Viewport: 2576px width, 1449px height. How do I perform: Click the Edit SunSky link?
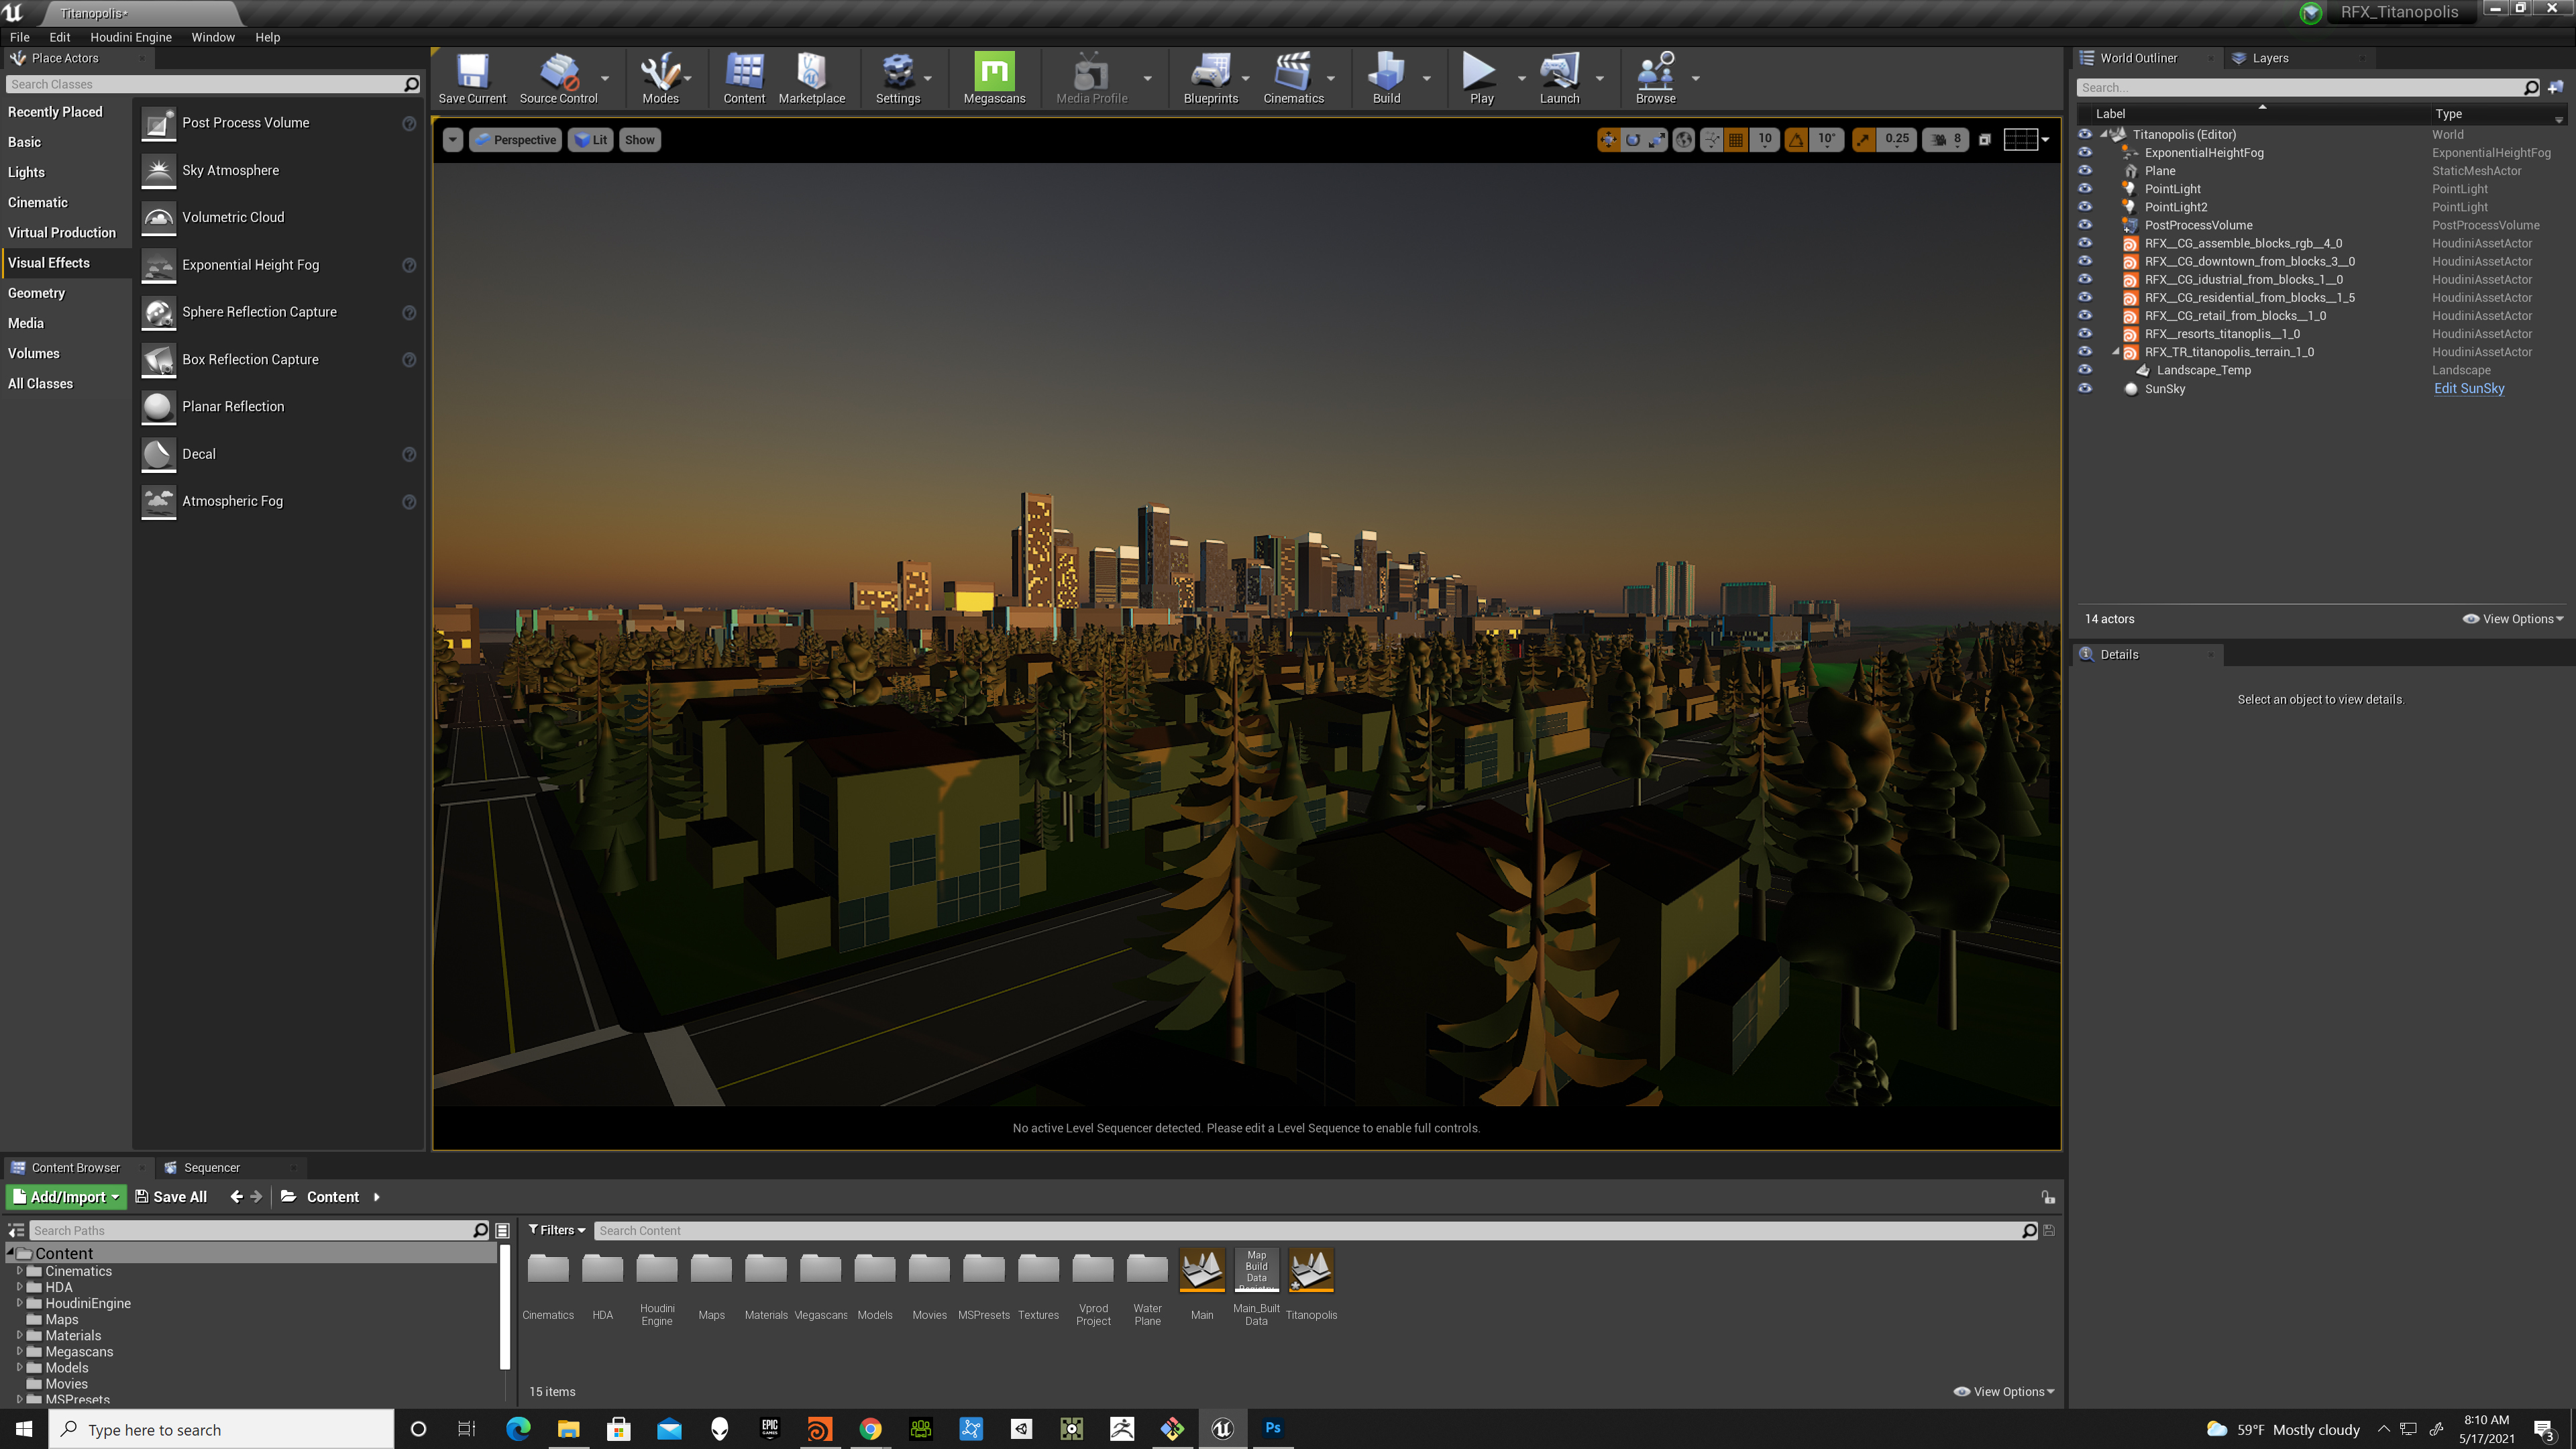pos(2469,388)
